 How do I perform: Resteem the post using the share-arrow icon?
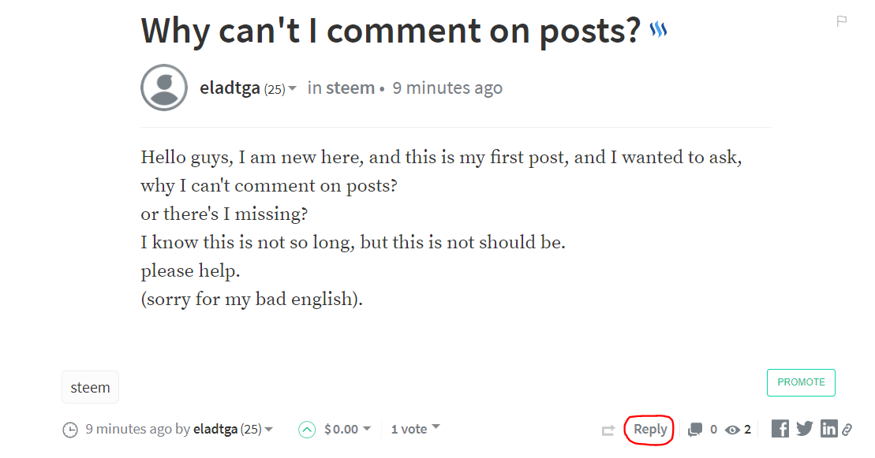(x=608, y=430)
